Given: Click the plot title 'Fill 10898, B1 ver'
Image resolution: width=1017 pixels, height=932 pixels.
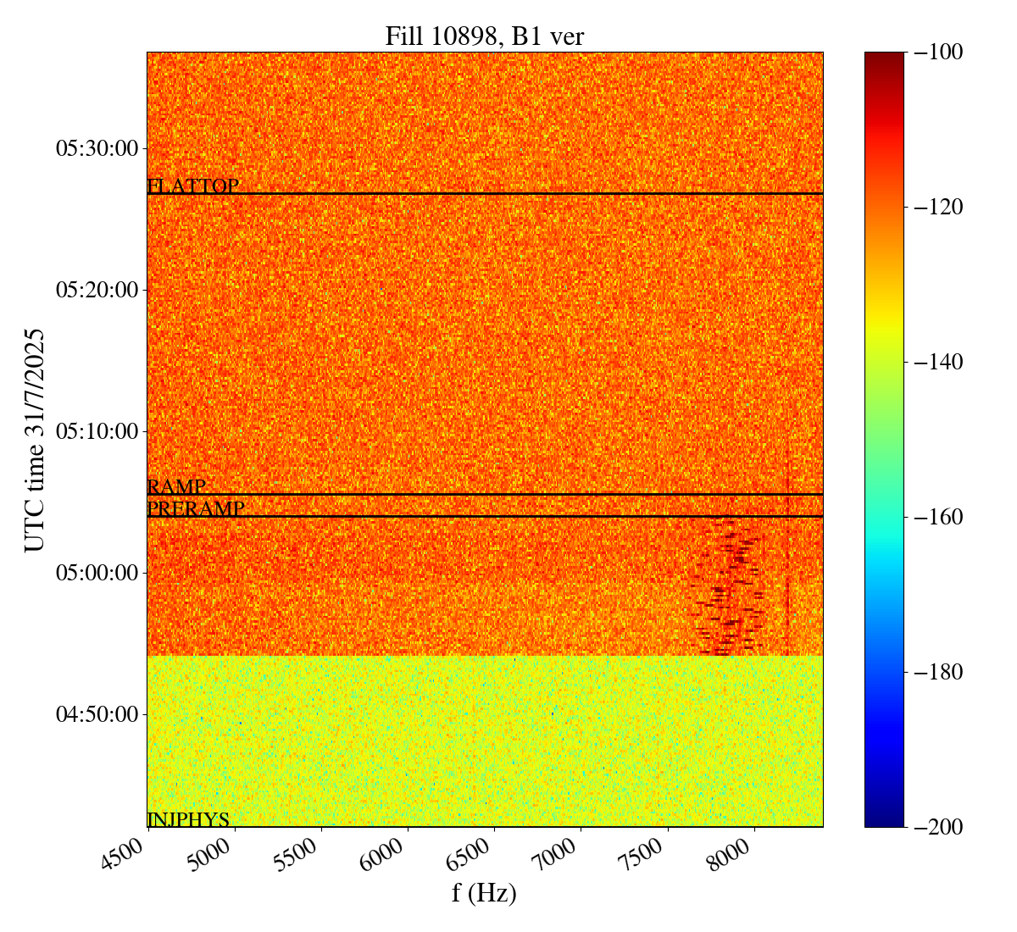Looking at the screenshot, I should tap(484, 36).
